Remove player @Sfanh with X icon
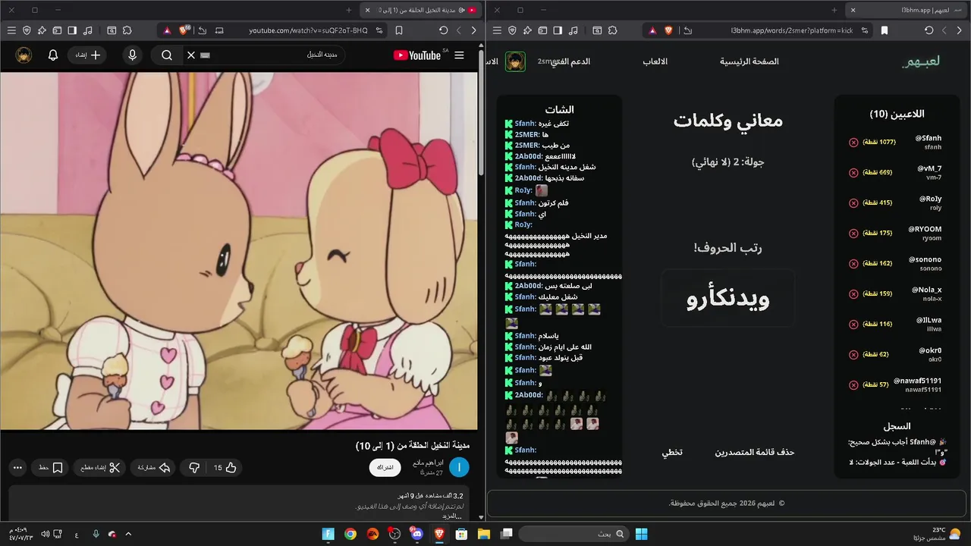 (x=853, y=142)
